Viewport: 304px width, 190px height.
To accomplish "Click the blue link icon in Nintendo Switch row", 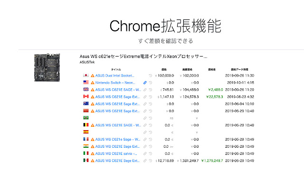I will pos(145,83).
